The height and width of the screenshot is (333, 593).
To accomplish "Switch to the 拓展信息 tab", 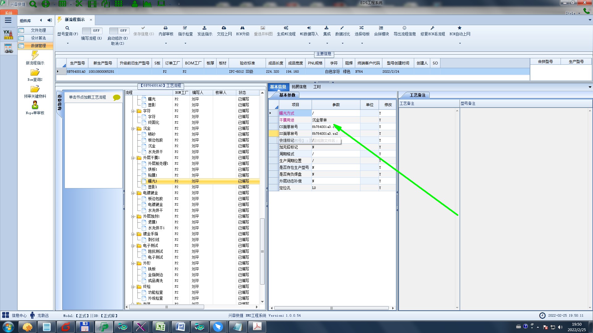I will point(299,87).
